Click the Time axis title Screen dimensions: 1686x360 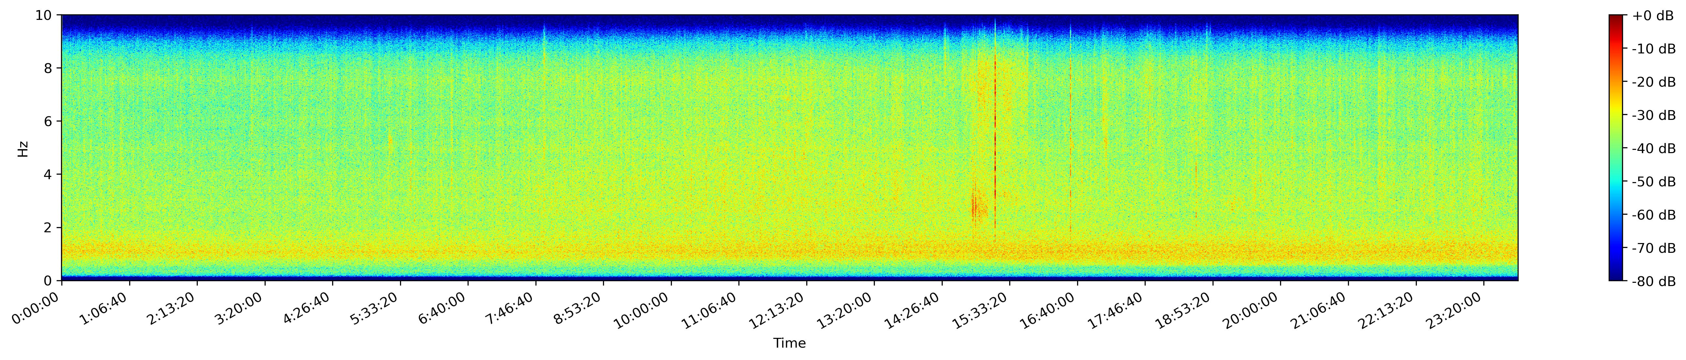[x=789, y=343]
